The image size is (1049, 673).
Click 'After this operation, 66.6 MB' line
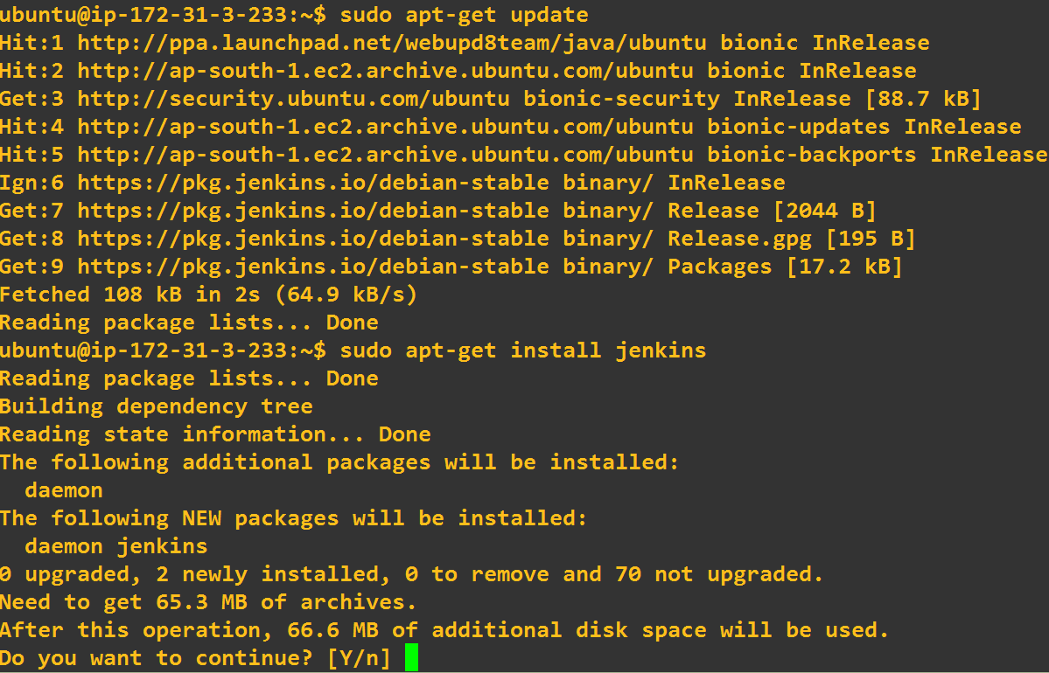click(x=444, y=629)
